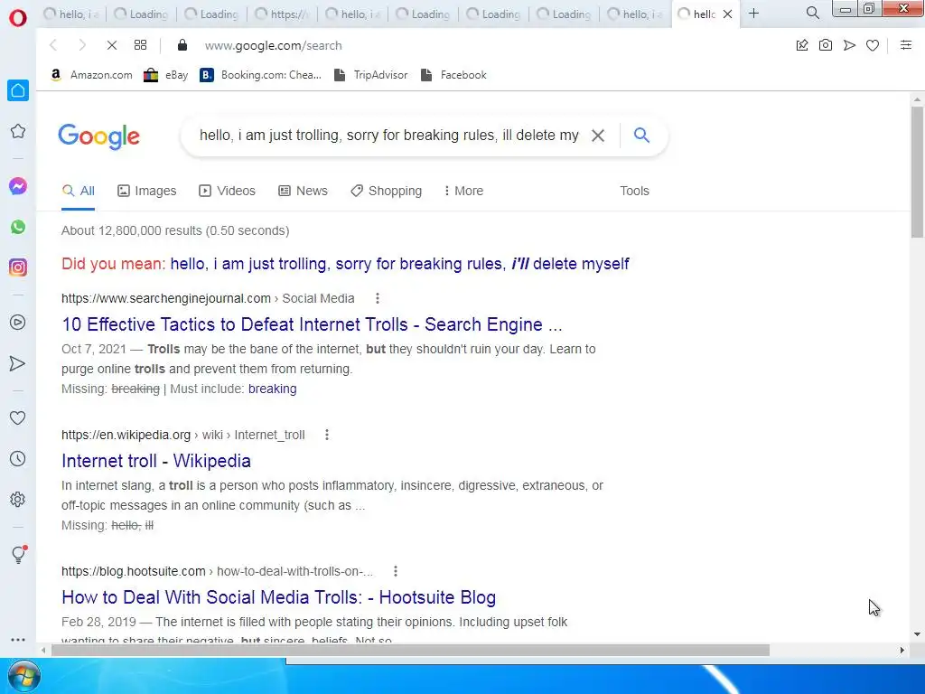This screenshot has height=694, width=925.
Task: Open bookmarks star in the sidebar
Action: pos(18,131)
